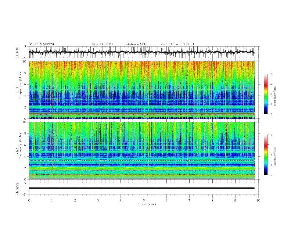Click time axis tick label "8"

click(x=212, y=200)
